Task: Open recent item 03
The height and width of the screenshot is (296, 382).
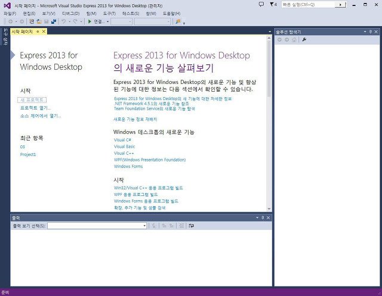Action: (x=23, y=147)
